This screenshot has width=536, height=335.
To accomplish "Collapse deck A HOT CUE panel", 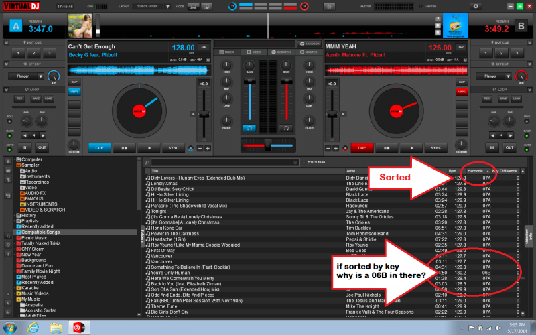I will pos(6,42).
